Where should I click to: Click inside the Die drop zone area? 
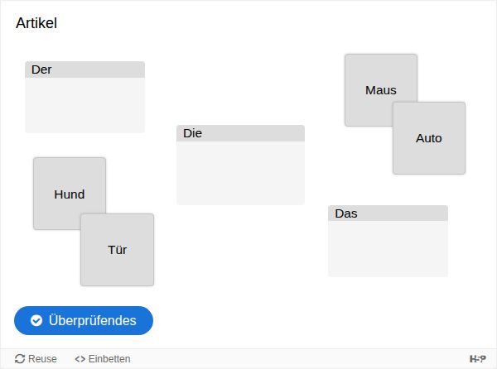pyautogui.click(x=240, y=172)
